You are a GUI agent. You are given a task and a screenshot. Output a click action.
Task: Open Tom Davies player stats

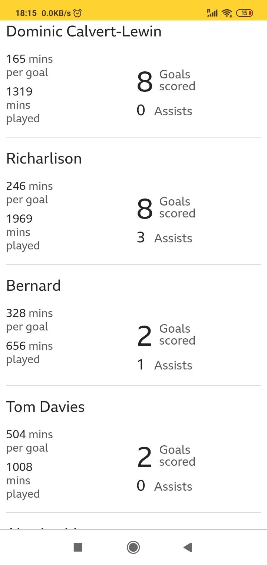click(x=45, y=407)
